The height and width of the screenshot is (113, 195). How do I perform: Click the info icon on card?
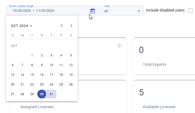click(x=119, y=45)
